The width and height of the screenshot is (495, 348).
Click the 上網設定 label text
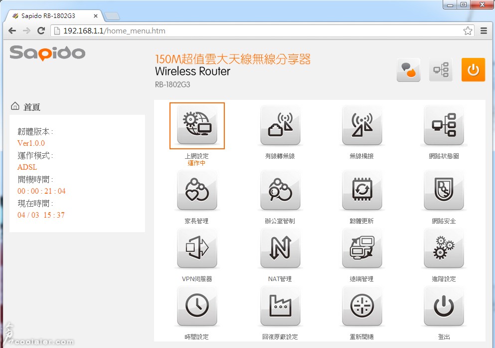click(197, 156)
